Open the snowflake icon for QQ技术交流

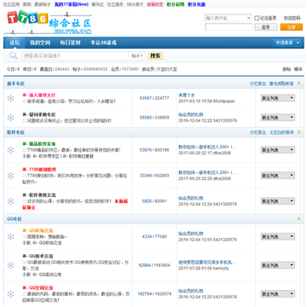[10, 265]
